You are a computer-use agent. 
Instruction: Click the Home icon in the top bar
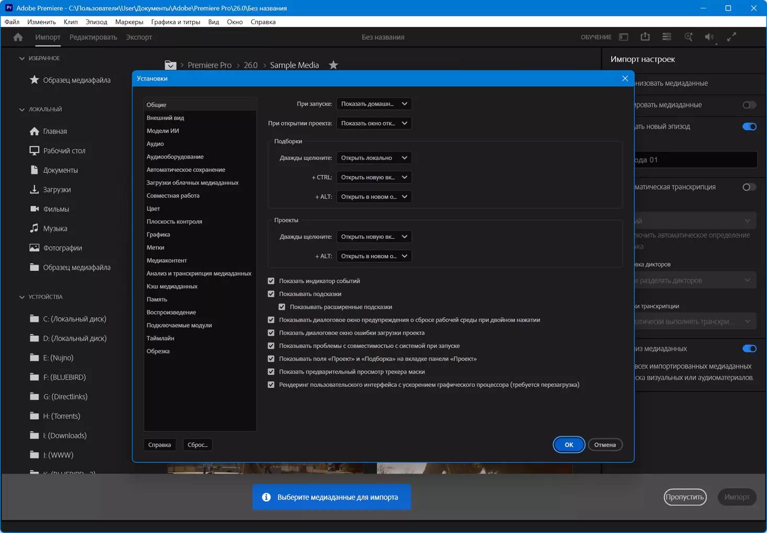18,37
